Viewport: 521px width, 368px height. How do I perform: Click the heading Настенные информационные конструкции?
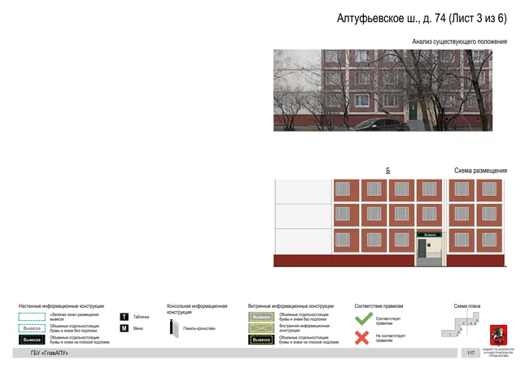click(61, 306)
